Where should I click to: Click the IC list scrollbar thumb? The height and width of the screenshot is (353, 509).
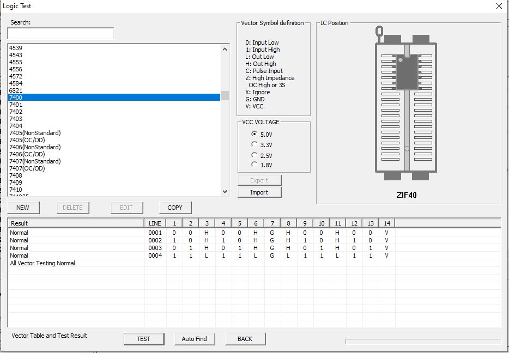[x=225, y=96]
